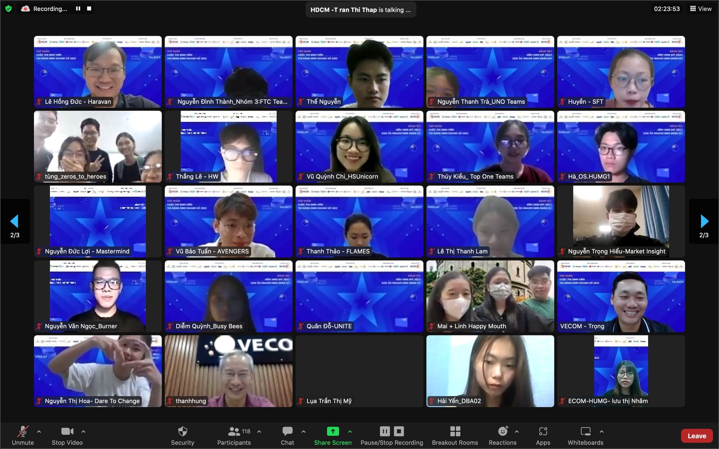Unmute the microphone

click(x=23, y=431)
